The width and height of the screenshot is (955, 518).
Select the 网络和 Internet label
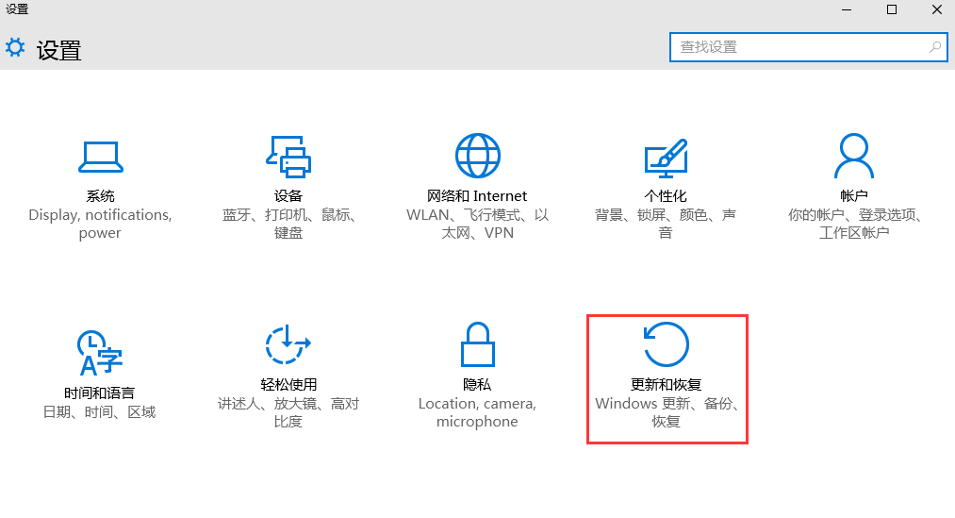[477, 195]
